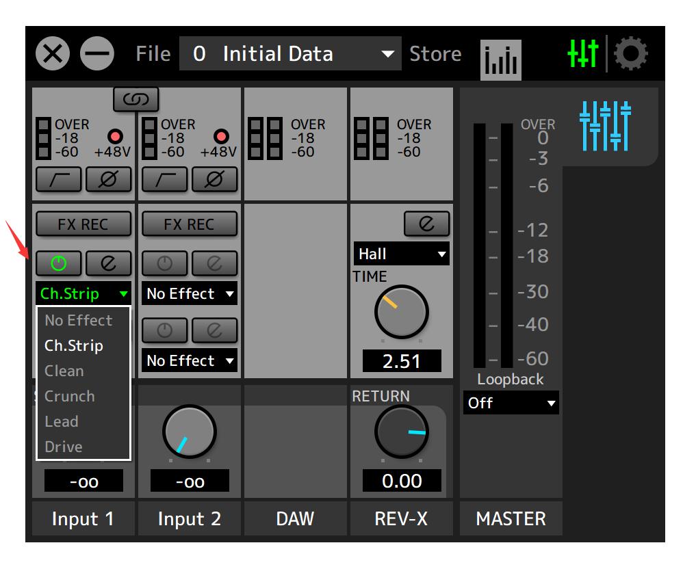Click the REV-X RETURN knob
The width and height of the screenshot is (683, 582).
(401, 432)
